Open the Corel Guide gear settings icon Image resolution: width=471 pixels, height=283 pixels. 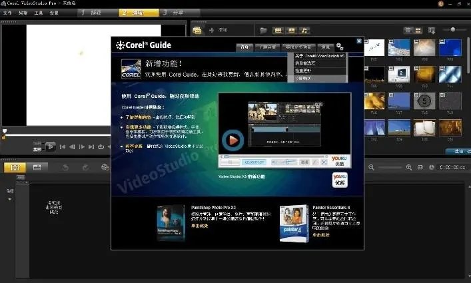[x=340, y=47]
